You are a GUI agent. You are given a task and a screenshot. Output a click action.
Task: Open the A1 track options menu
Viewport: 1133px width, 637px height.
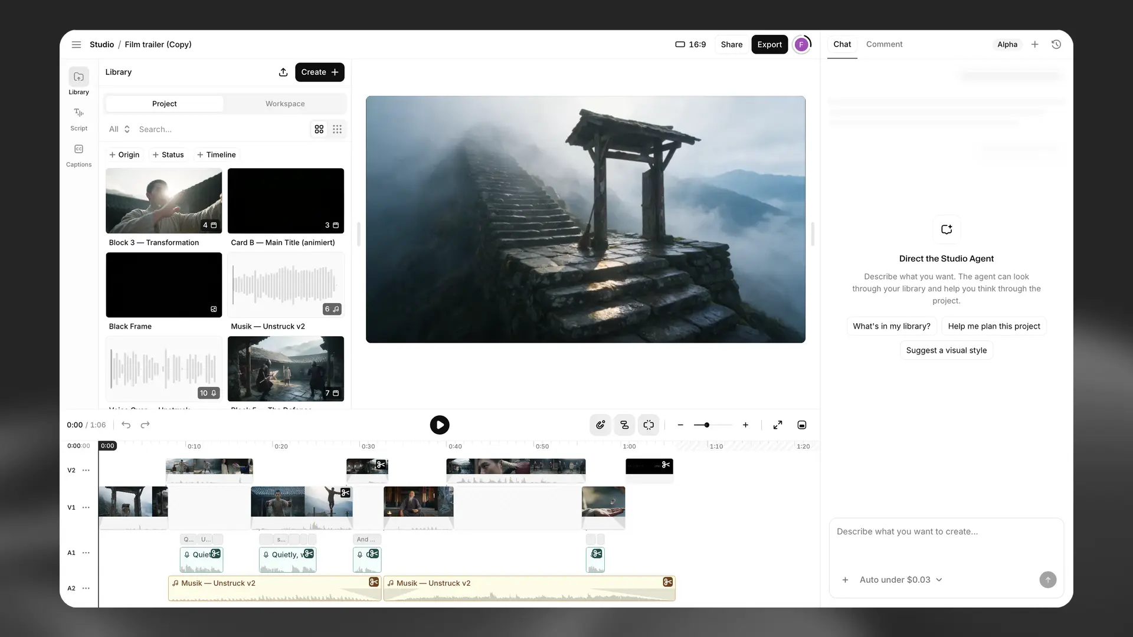click(x=86, y=553)
